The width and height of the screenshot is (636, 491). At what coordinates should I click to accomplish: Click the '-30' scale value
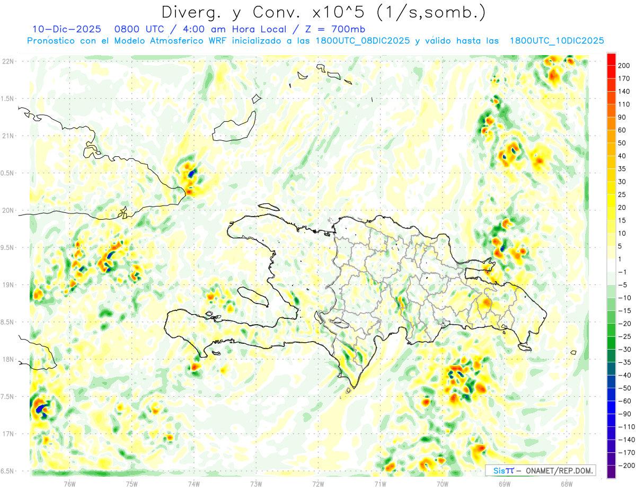coord(624,349)
